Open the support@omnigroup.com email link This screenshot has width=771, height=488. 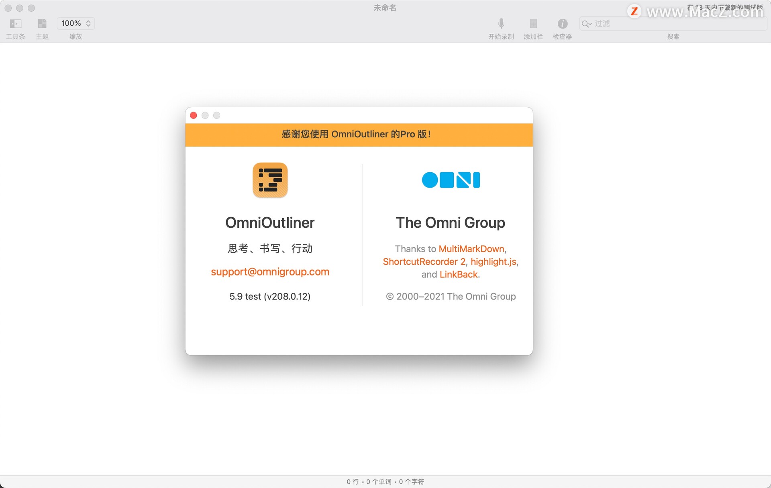[x=270, y=272]
